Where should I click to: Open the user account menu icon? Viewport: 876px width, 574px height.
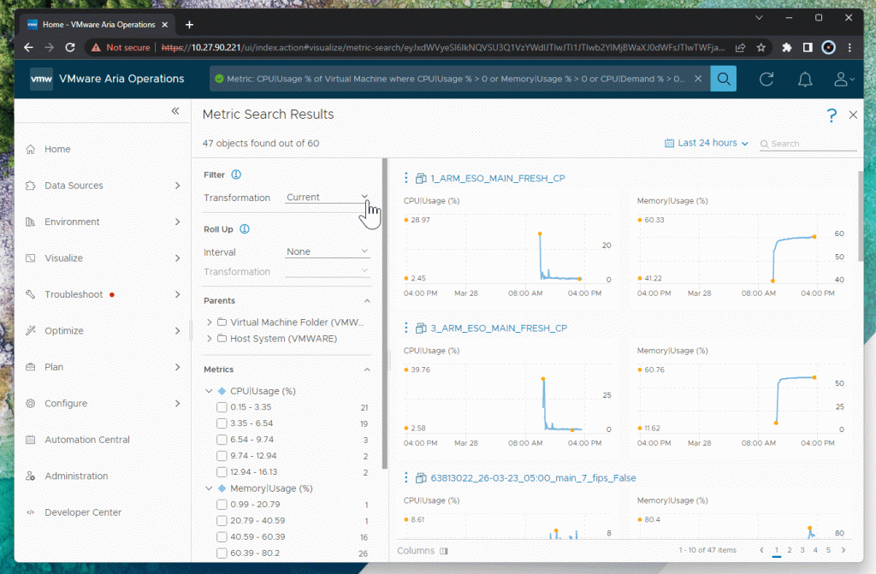point(843,79)
